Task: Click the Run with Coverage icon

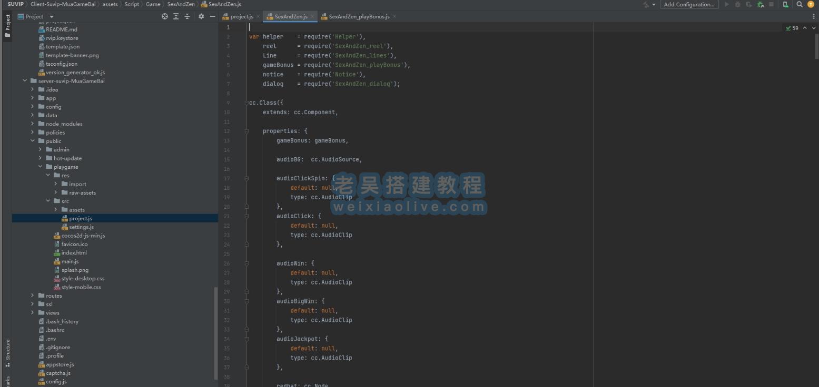Action: coord(748,4)
